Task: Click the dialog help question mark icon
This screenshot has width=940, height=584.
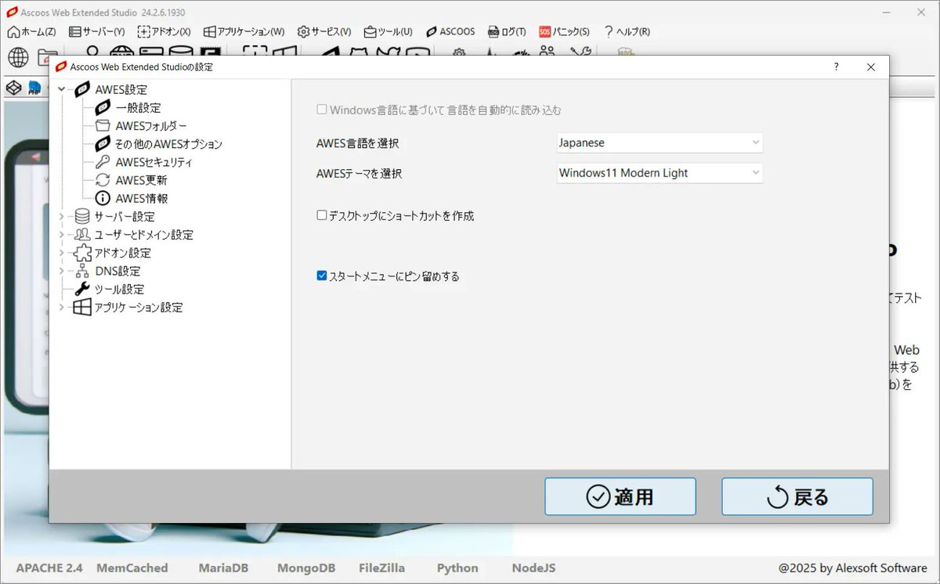Action: click(836, 67)
